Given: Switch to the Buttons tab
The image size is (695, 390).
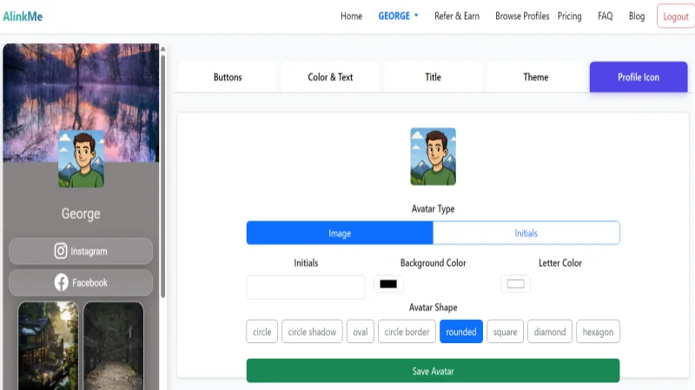Looking at the screenshot, I should point(228,77).
